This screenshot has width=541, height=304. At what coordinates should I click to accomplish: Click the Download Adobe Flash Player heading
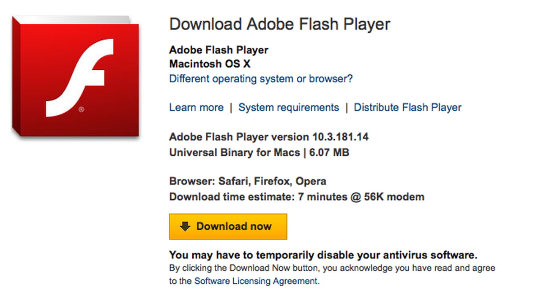(x=279, y=24)
